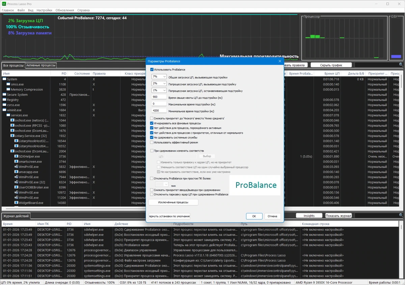The height and width of the screenshot is (285, 405).
Task: Click 'Отмена' in the ProBalance dialog
Action: coord(272,216)
